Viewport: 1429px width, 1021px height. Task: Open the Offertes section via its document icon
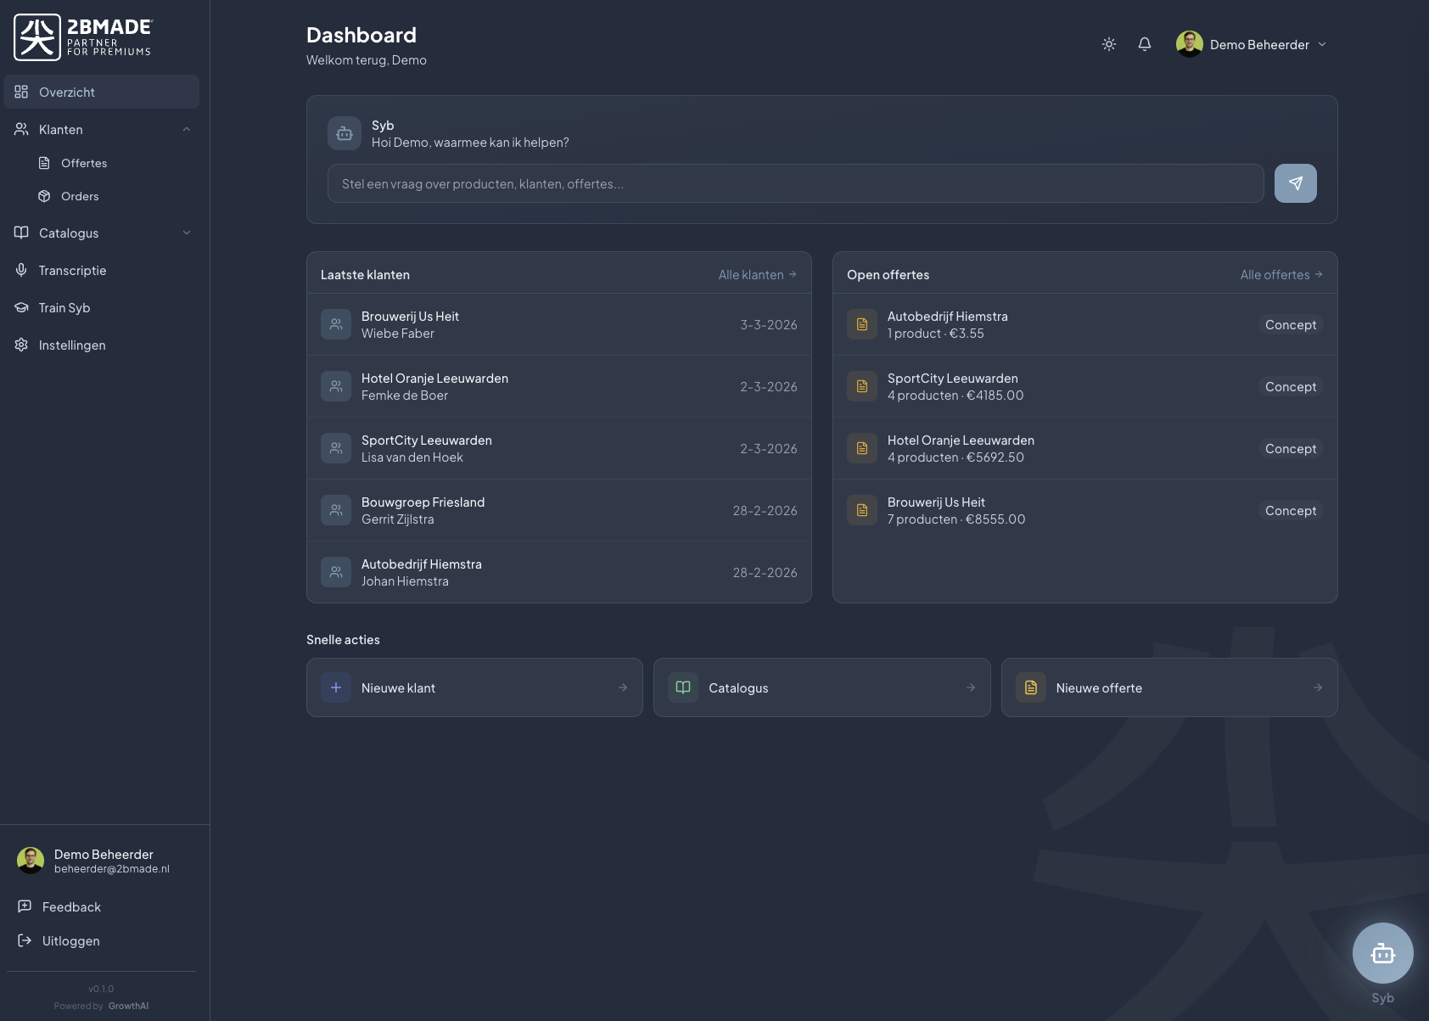44,162
